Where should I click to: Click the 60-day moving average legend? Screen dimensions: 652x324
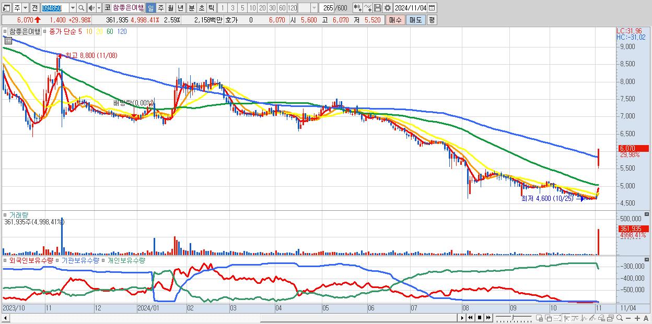tap(110, 31)
